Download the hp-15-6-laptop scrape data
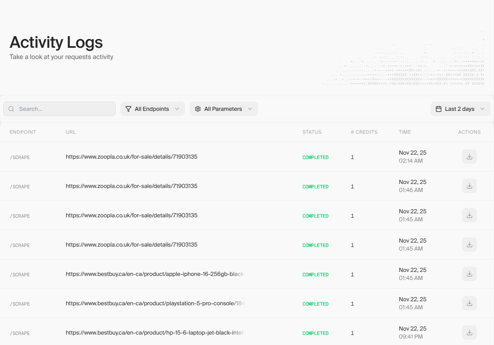 (469, 333)
